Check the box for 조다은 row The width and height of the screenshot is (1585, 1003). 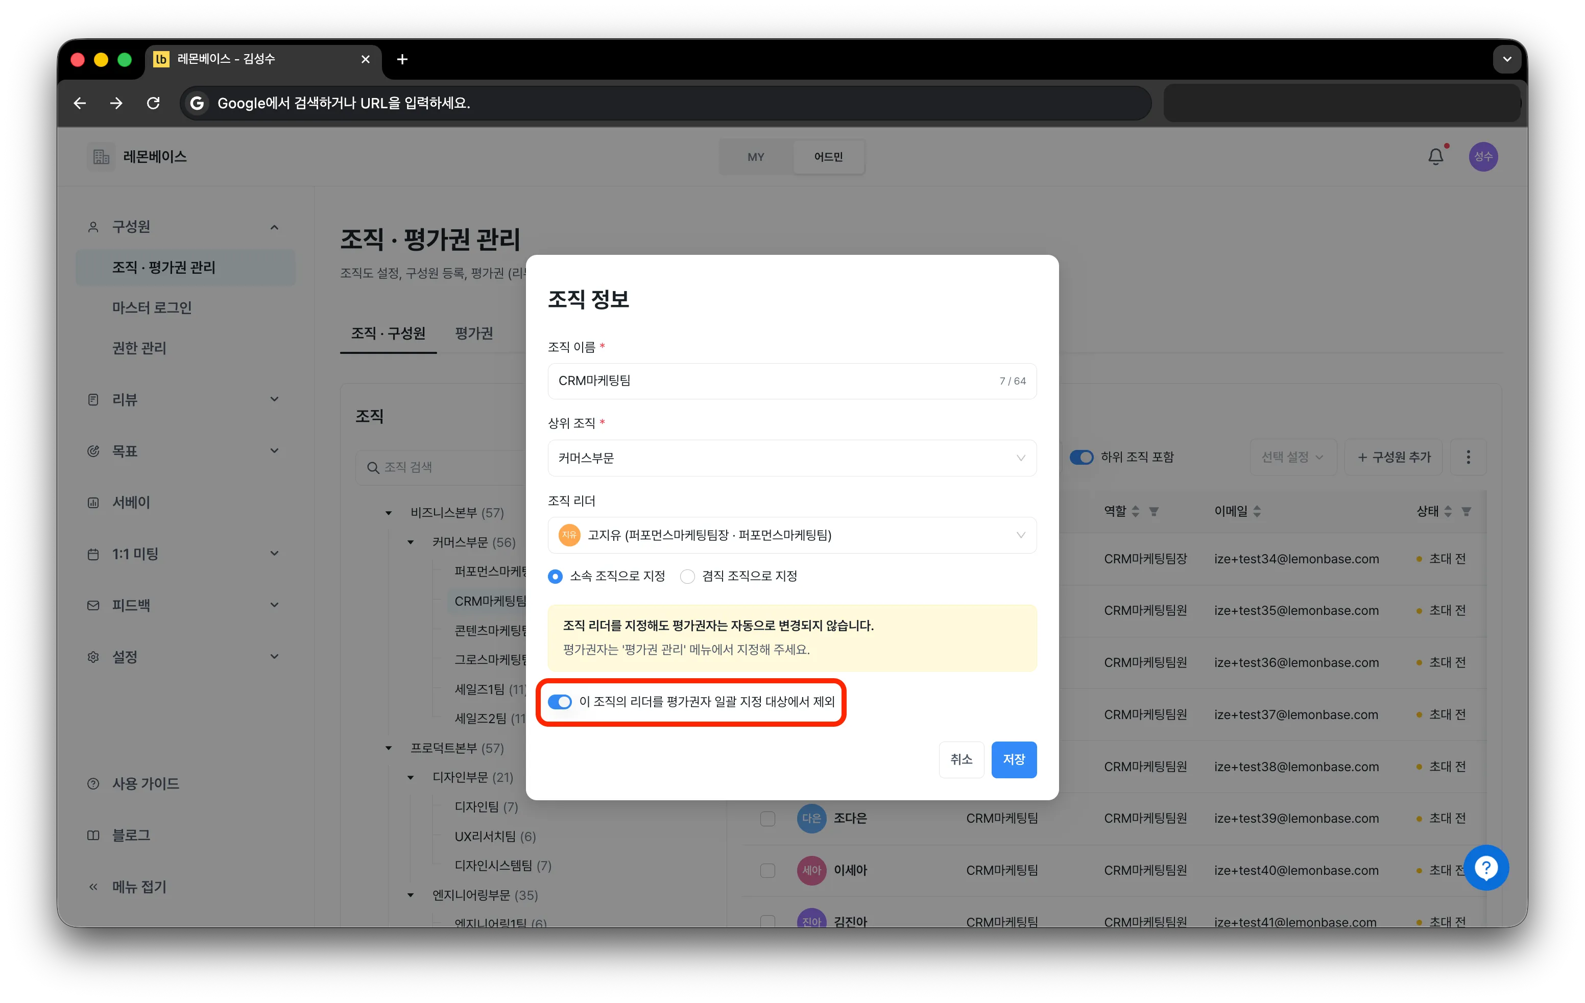click(x=767, y=819)
